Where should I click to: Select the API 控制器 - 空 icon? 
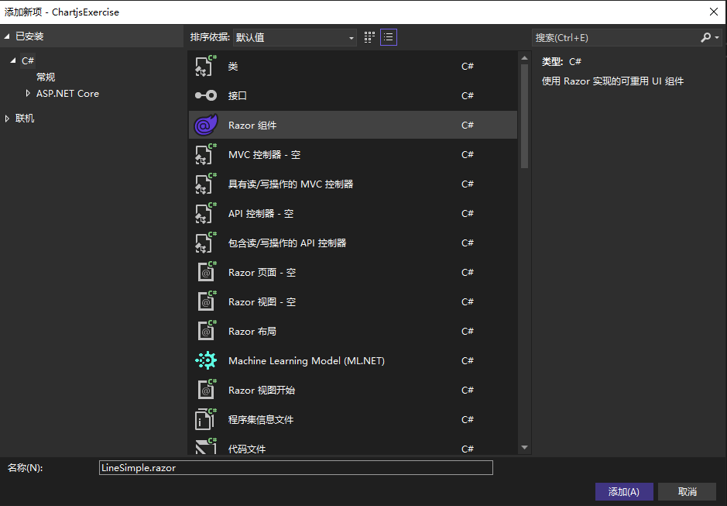tap(206, 214)
